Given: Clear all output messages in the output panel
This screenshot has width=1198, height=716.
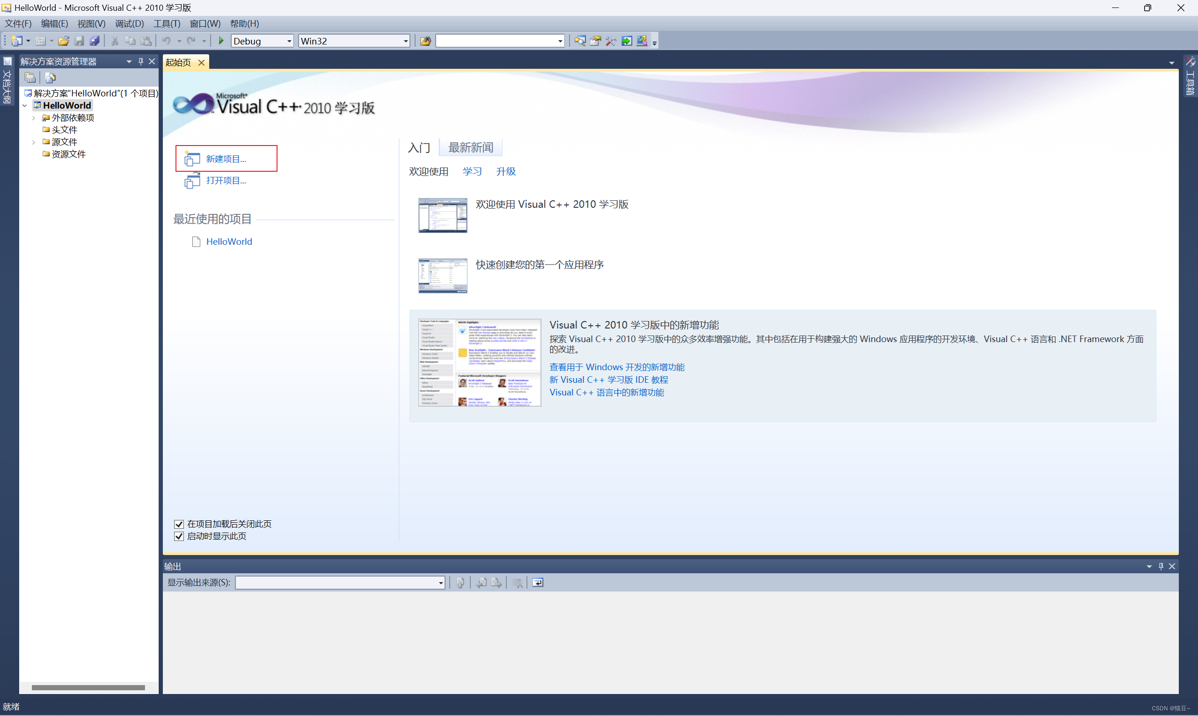Looking at the screenshot, I should [x=517, y=582].
